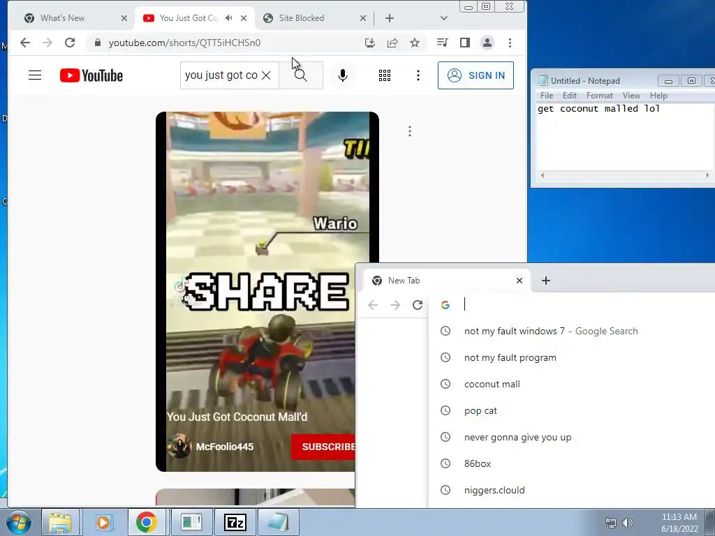The image size is (715, 536).
Task: Click in the Notepad text area
Action: click(x=626, y=137)
